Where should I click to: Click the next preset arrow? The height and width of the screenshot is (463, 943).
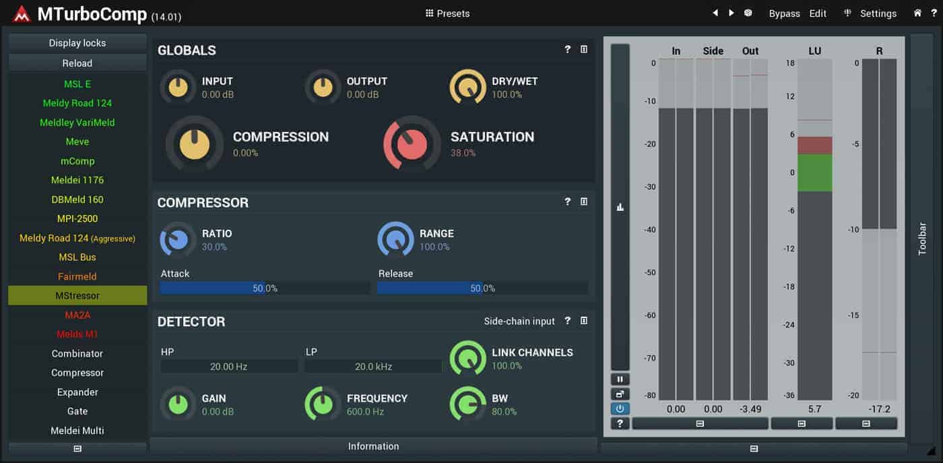pyautogui.click(x=731, y=13)
